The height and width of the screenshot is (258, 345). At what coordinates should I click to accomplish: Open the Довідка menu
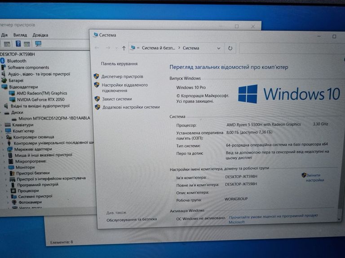[x=40, y=35]
